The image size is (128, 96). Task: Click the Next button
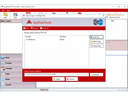click(58, 79)
